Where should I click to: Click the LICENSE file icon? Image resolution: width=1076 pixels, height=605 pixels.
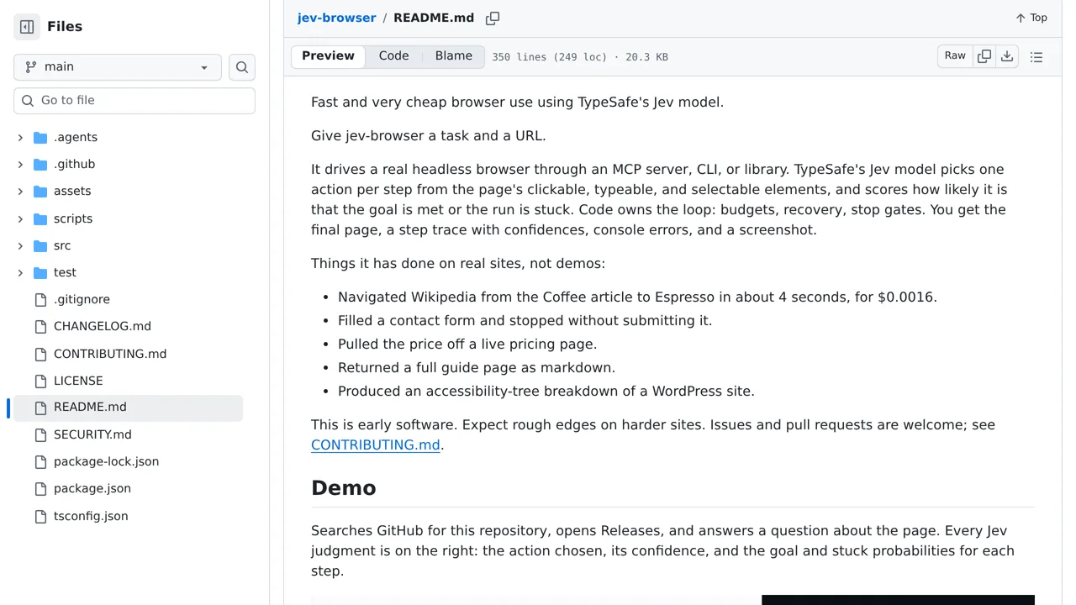tap(40, 381)
